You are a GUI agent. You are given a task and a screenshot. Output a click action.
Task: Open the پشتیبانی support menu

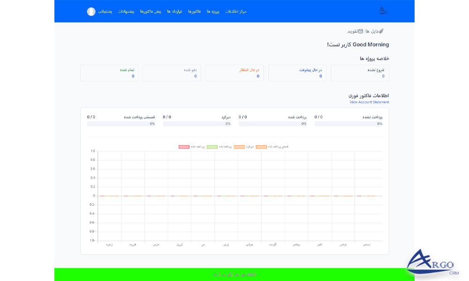point(106,11)
